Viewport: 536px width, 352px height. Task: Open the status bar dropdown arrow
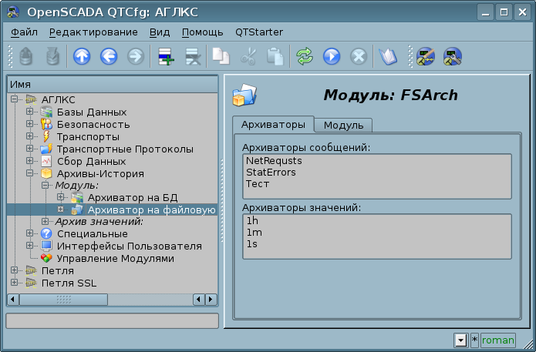(x=460, y=340)
